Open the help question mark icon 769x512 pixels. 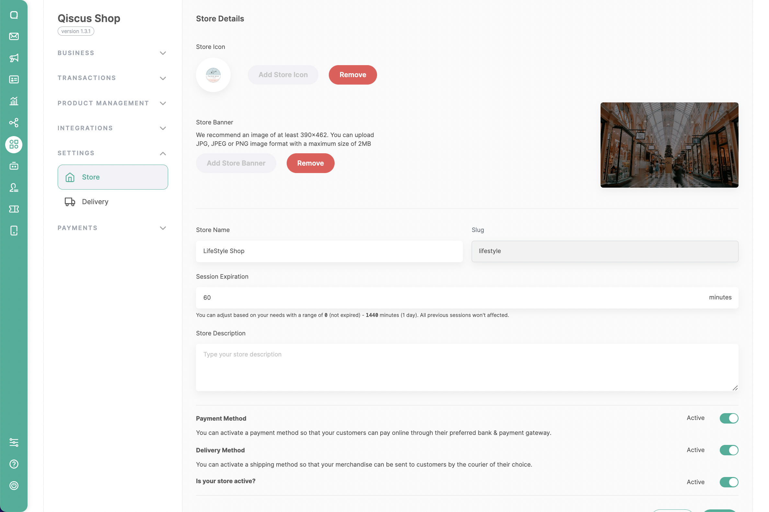click(14, 464)
